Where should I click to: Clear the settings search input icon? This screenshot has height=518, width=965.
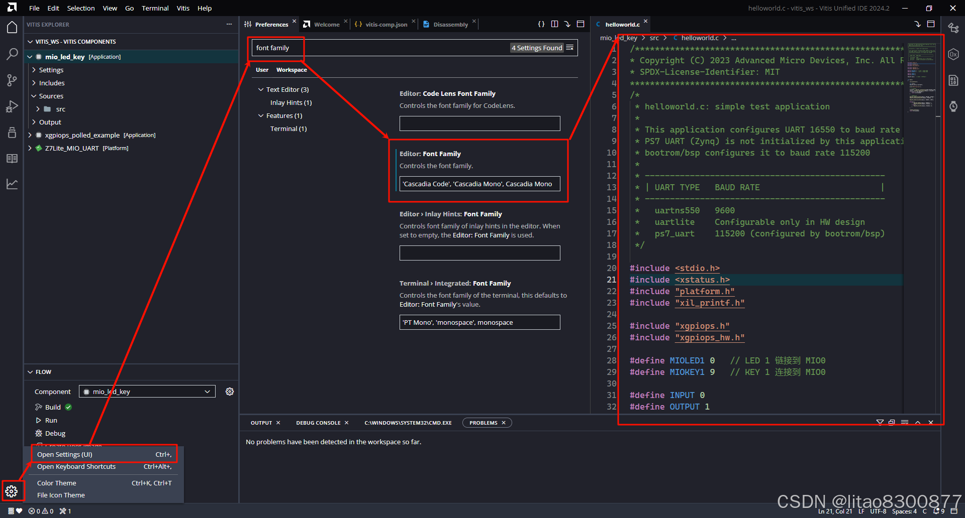coord(570,48)
